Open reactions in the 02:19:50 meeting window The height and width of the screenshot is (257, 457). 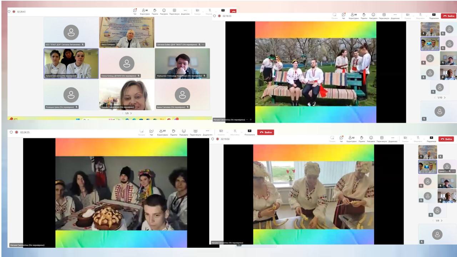point(371,138)
